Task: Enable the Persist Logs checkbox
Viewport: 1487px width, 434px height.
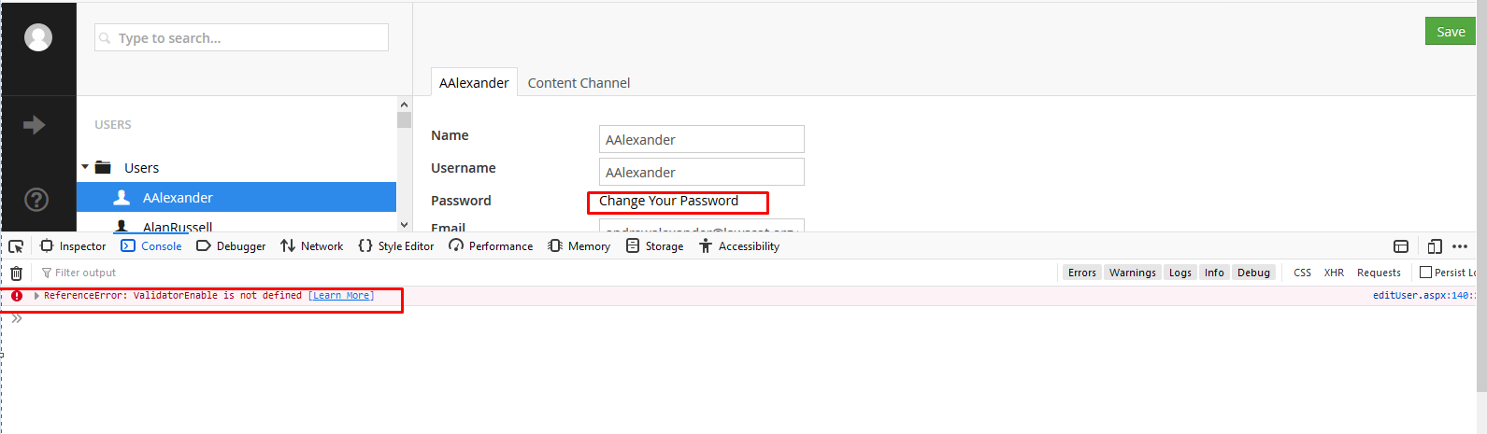Action: click(x=1425, y=273)
